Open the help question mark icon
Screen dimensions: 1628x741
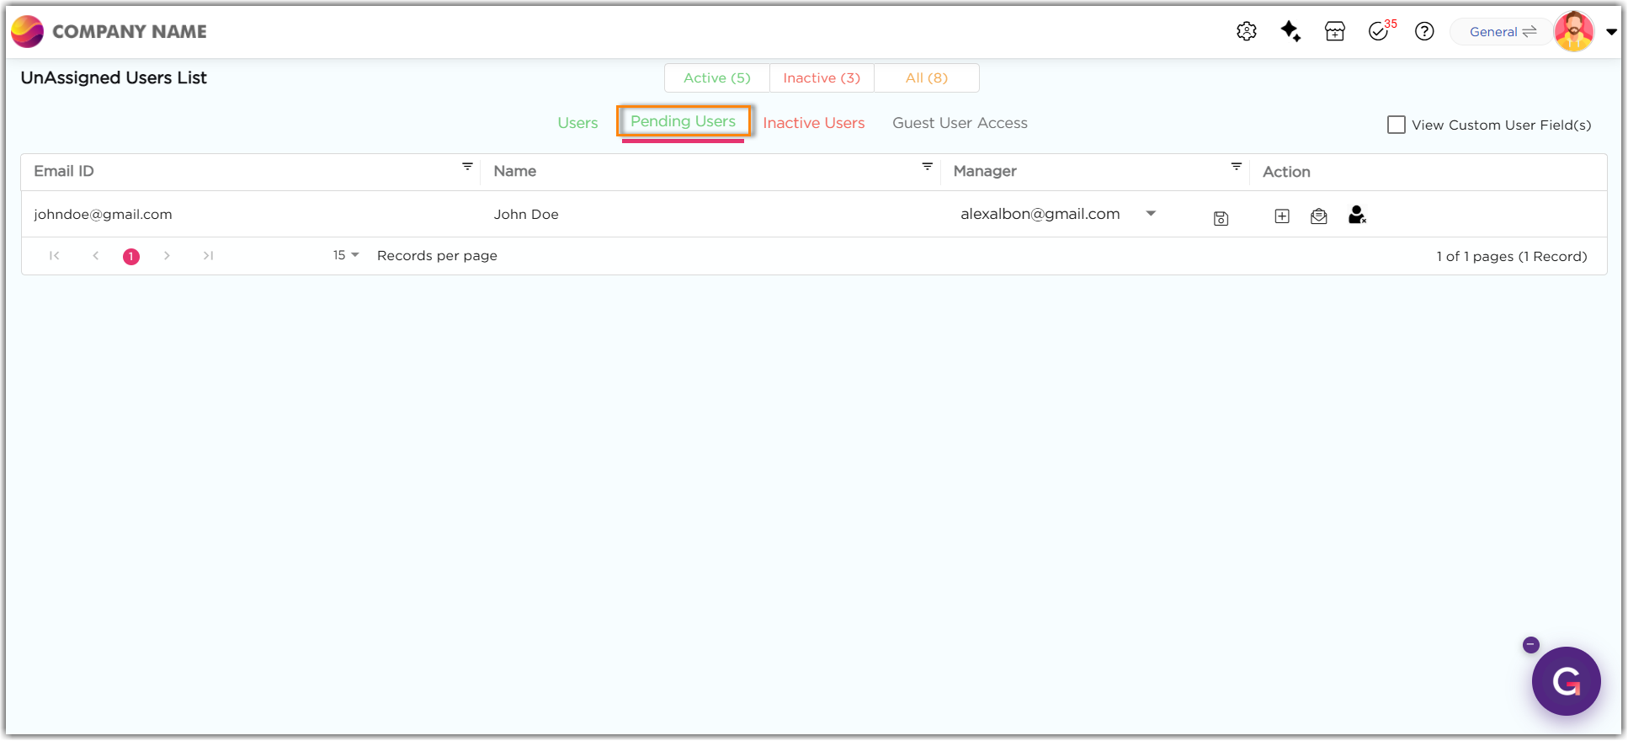1424,31
